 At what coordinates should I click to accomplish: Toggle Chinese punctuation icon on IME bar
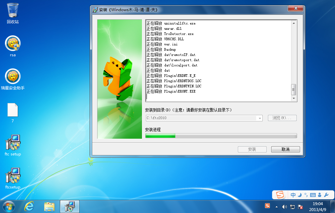tap(306, 195)
